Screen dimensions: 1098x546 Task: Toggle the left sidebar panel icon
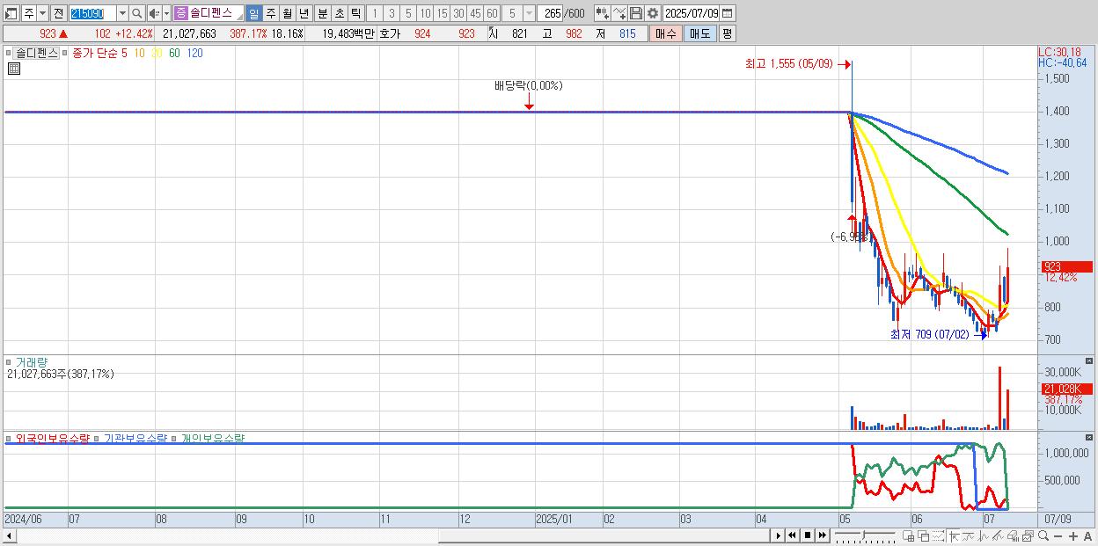click(11, 13)
